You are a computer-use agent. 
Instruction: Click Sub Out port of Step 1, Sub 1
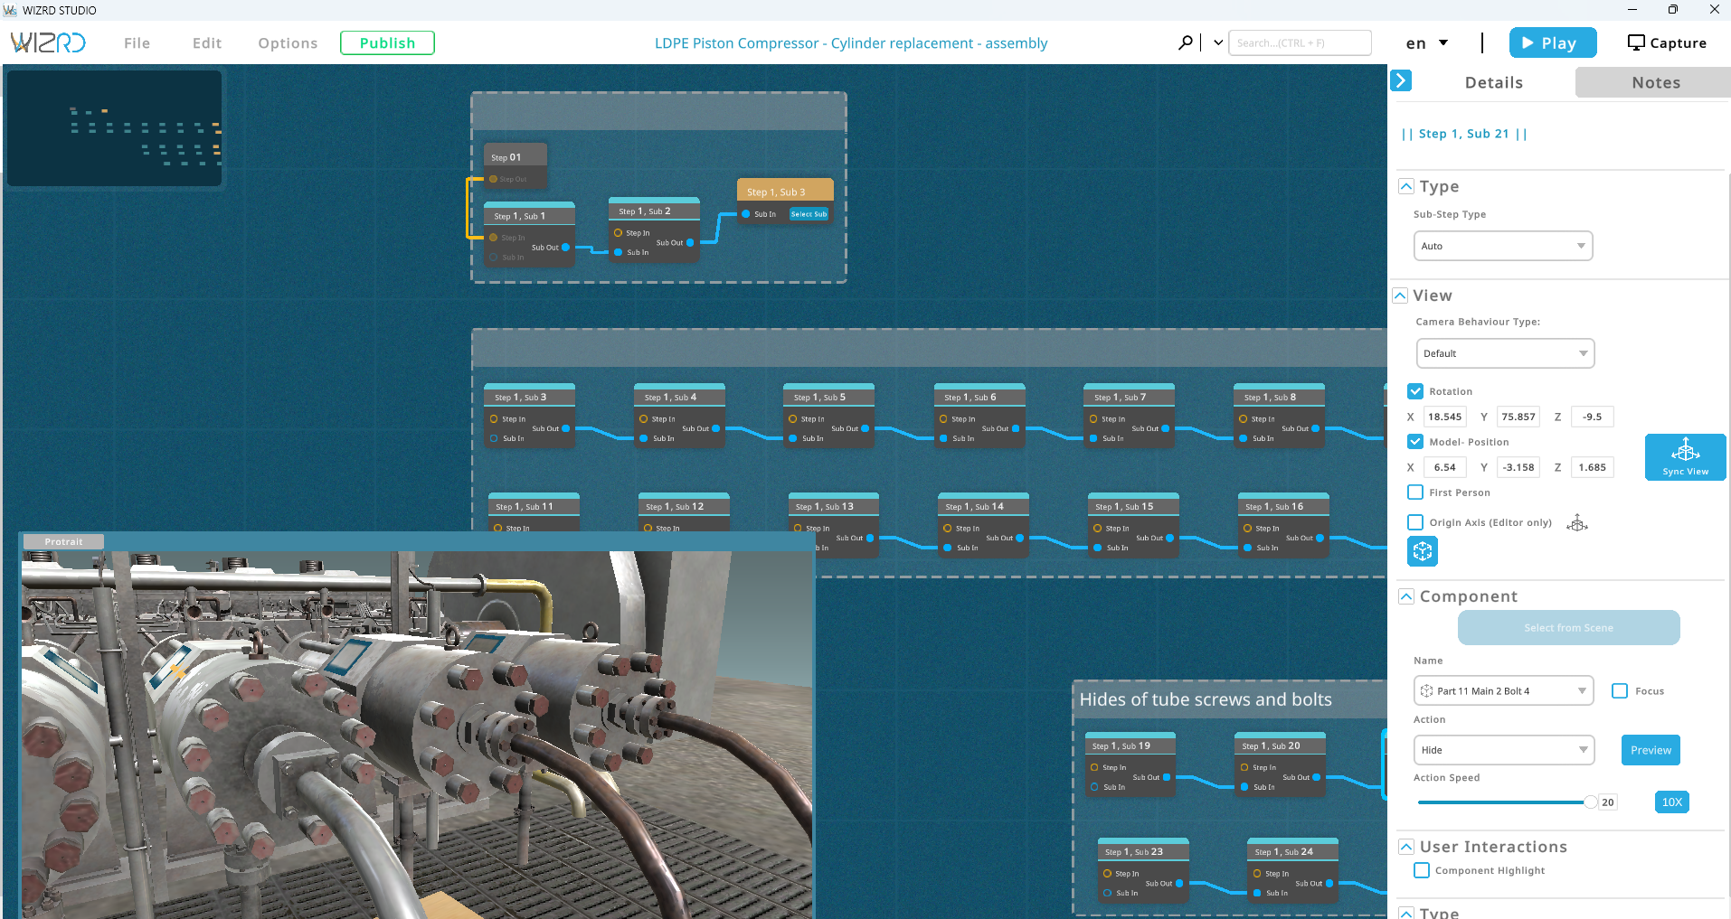[x=565, y=248]
